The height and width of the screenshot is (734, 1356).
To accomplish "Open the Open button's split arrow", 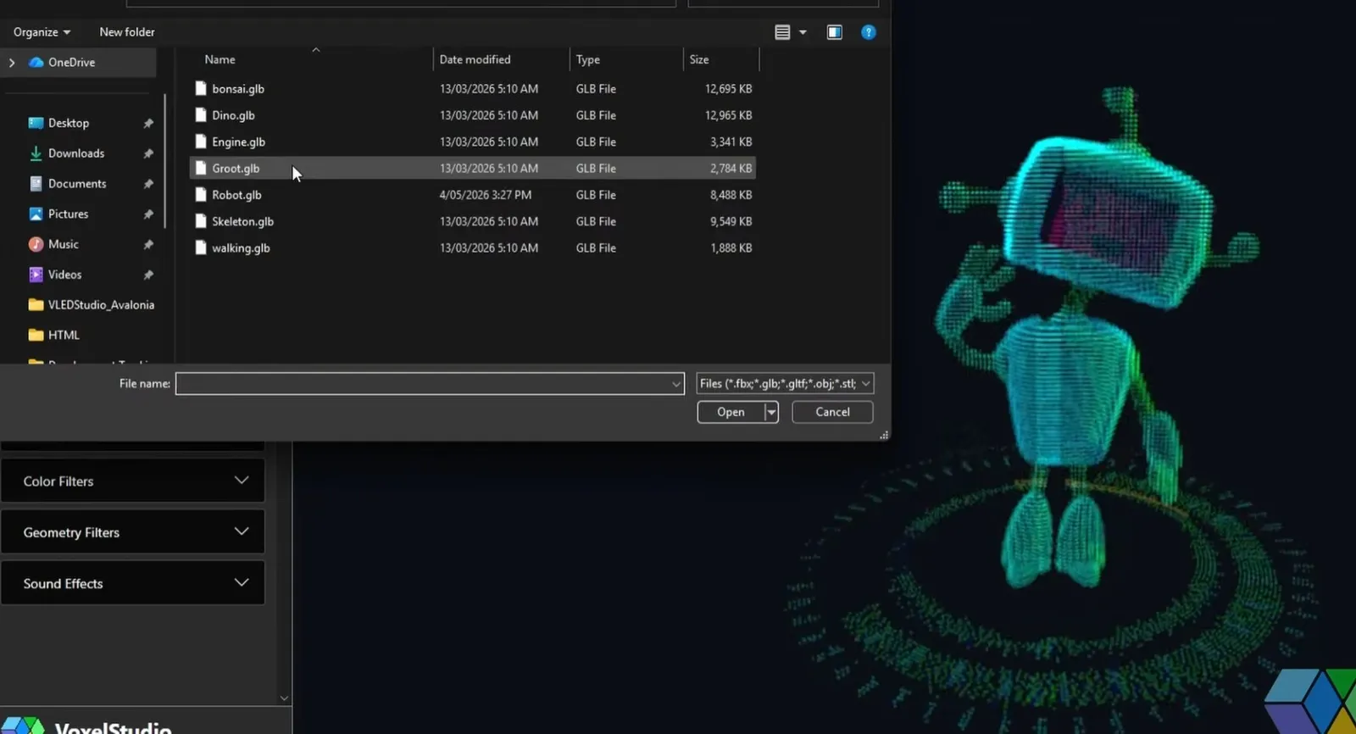I will [771, 412].
